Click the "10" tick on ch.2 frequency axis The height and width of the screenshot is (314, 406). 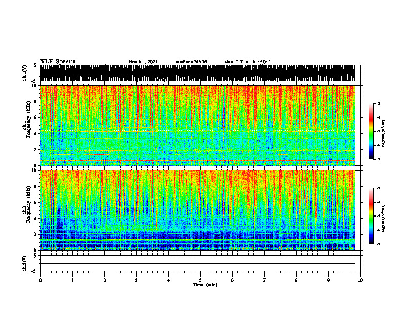click(35, 171)
